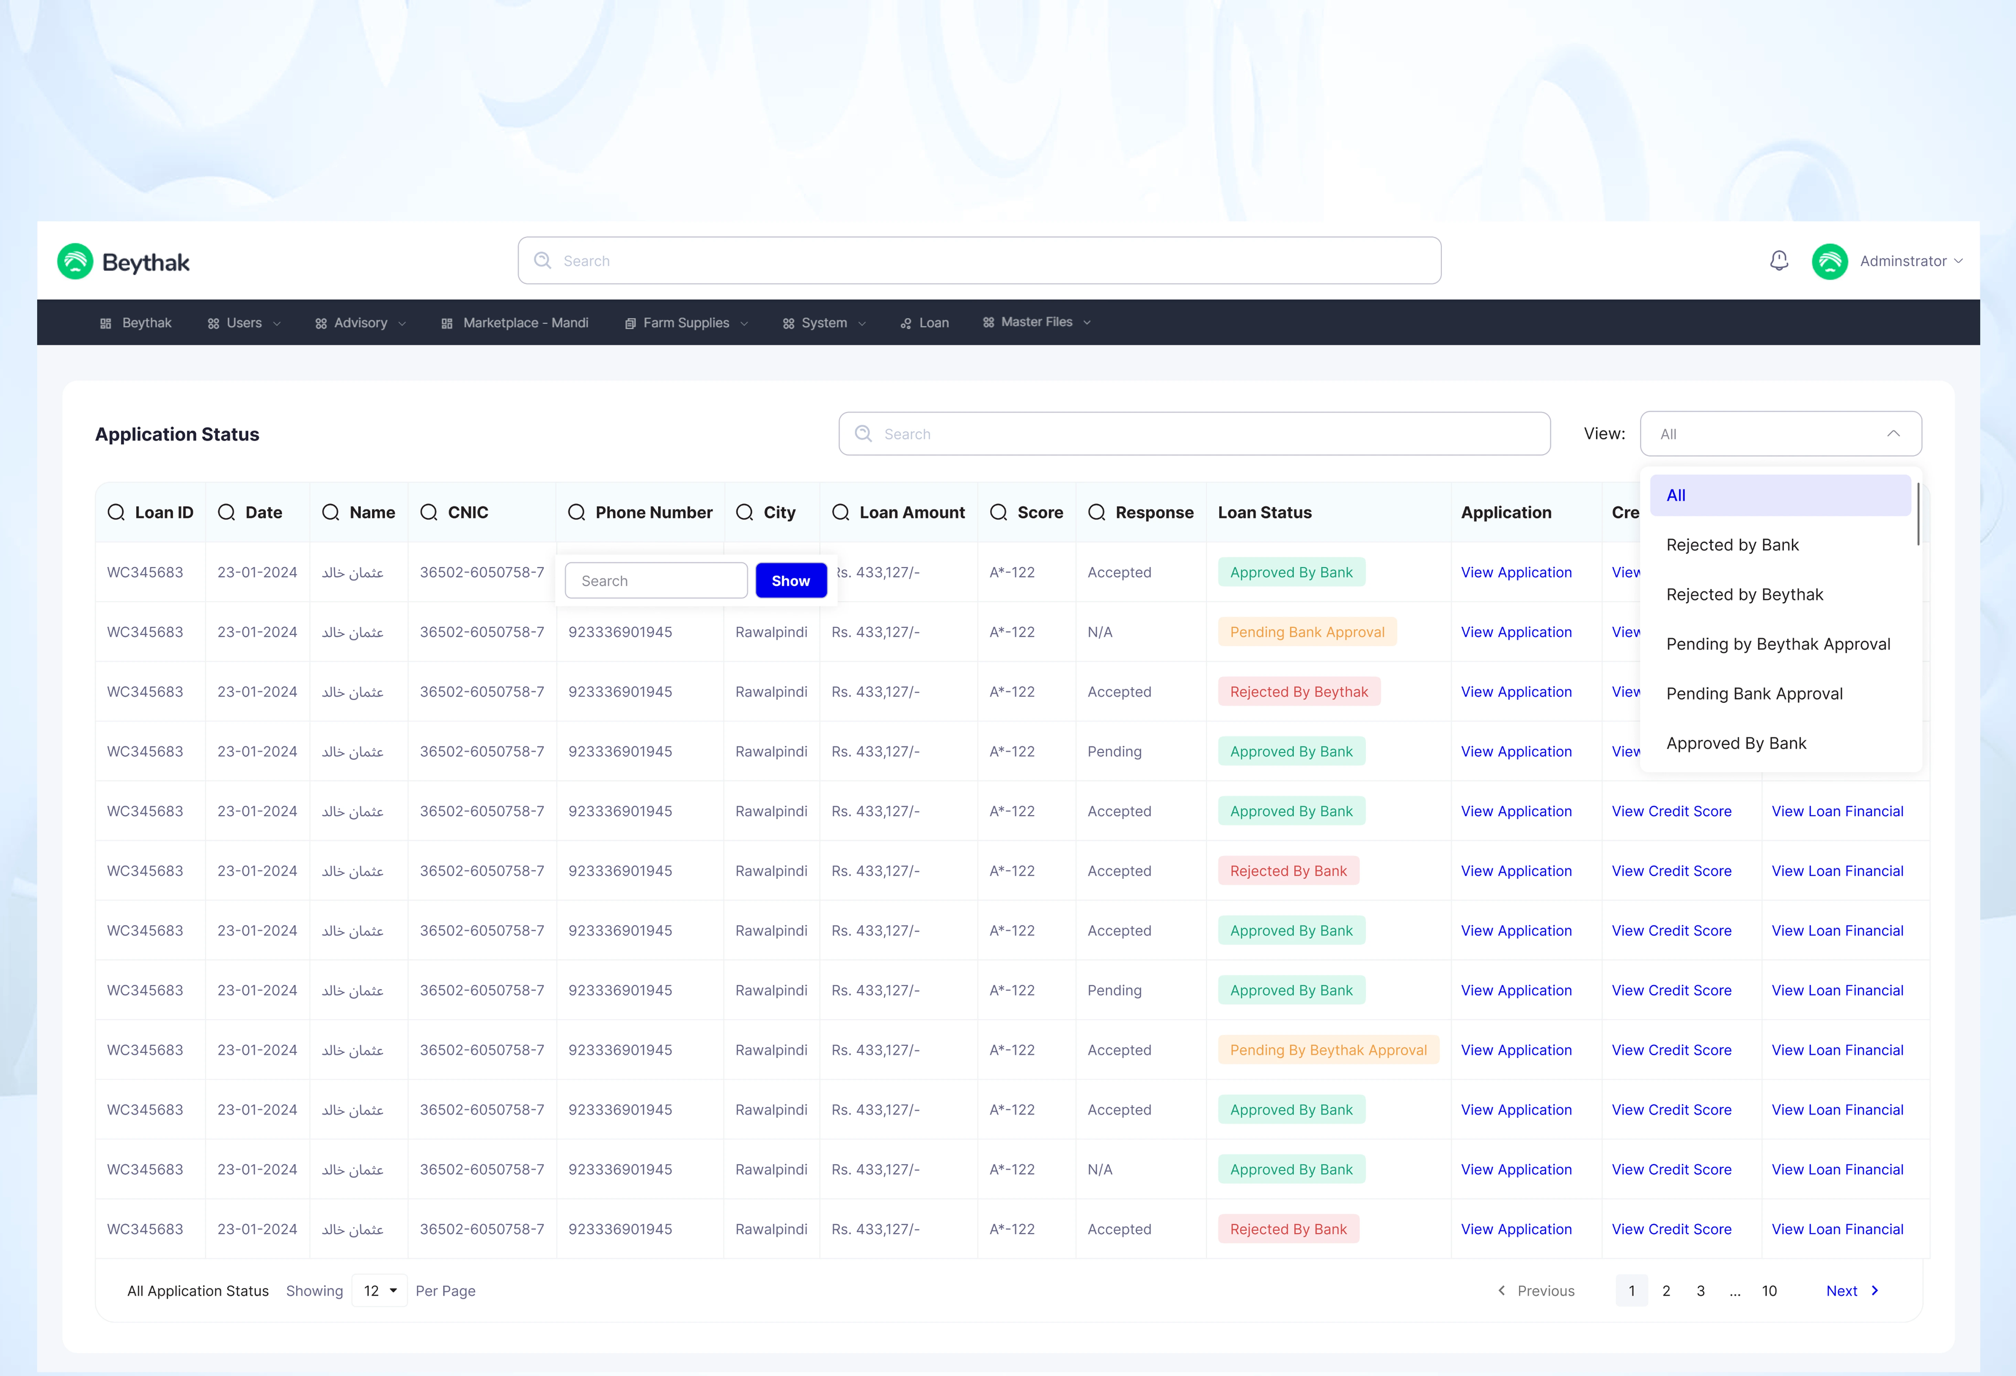
Task: Choose Approved By Bank filter option
Action: (1736, 743)
